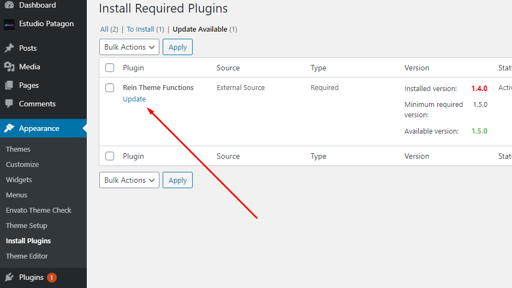The width and height of the screenshot is (512, 288).
Task: Click the Media library icon
Action: click(x=9, y=67)
